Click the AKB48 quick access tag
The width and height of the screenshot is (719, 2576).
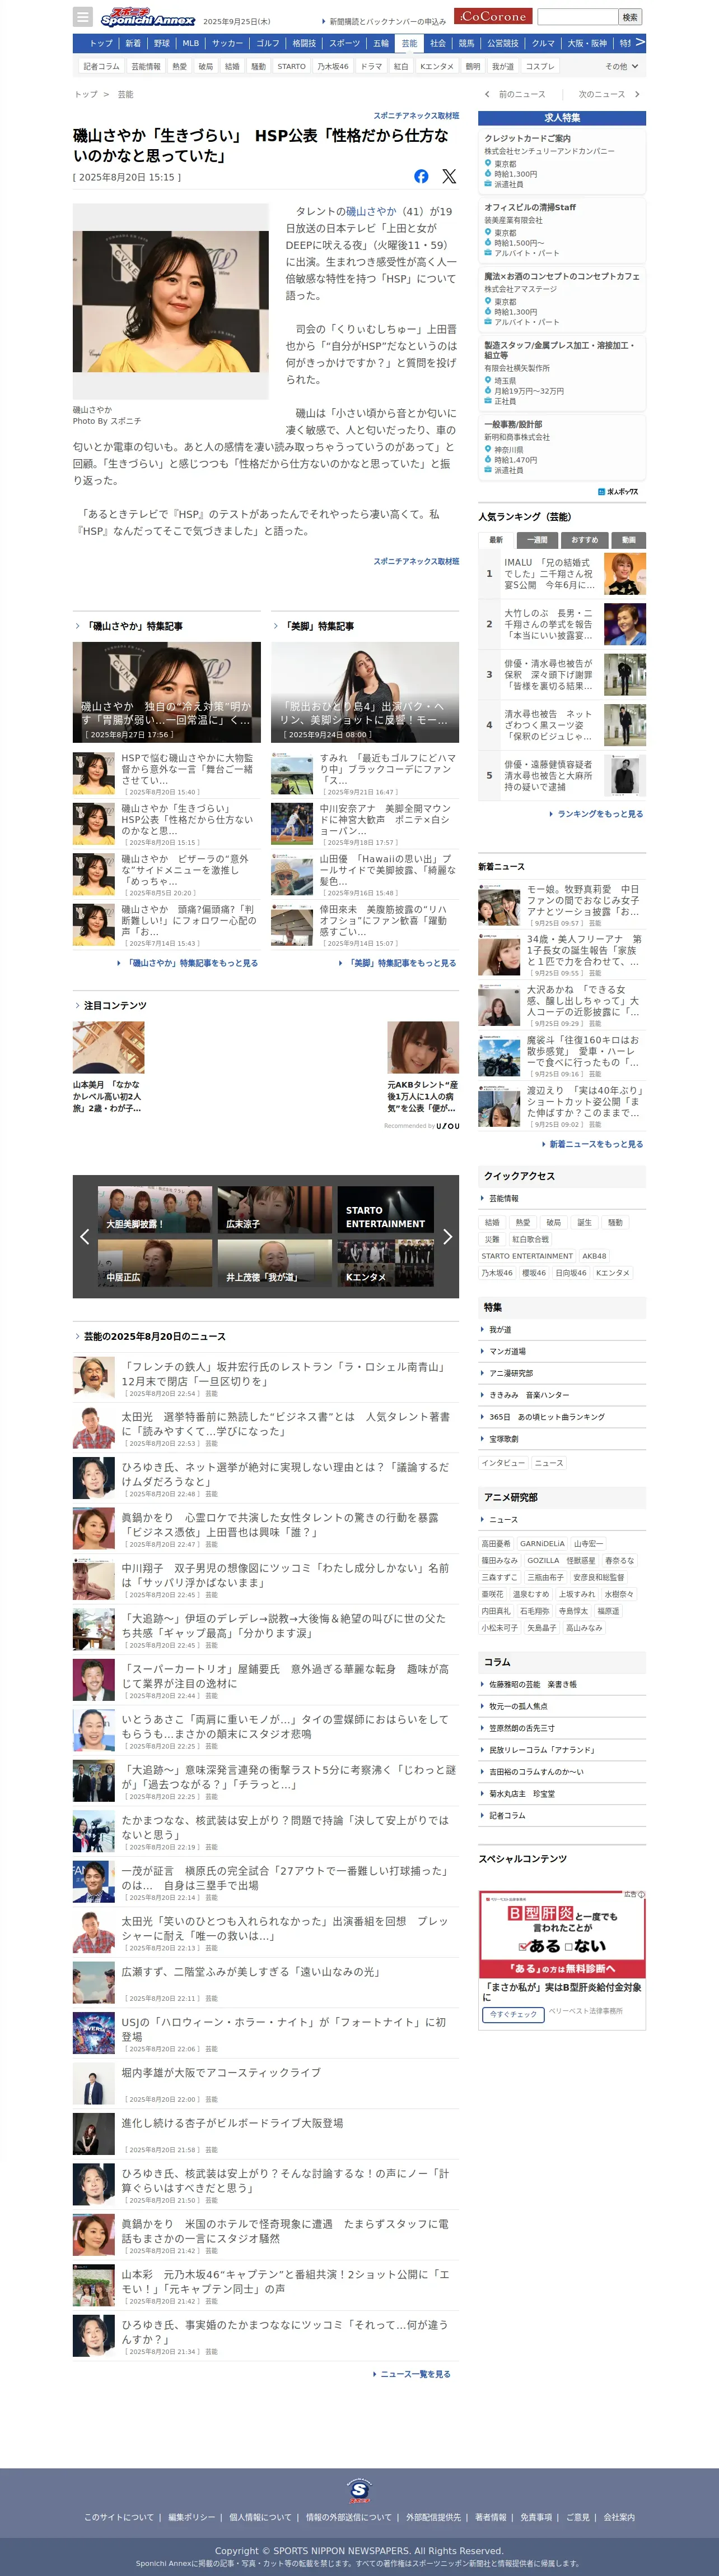(x=594, y=1256)
